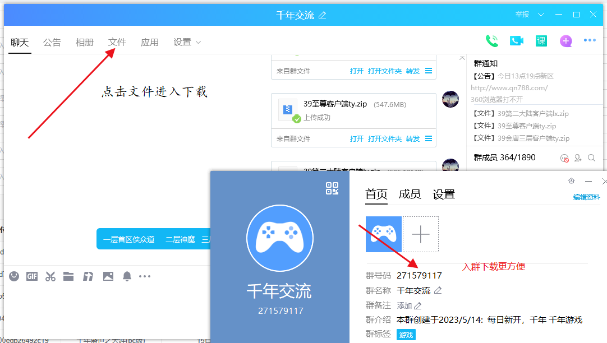
Task: Open the send-file folder icon
Action: [x=68, y=276]
